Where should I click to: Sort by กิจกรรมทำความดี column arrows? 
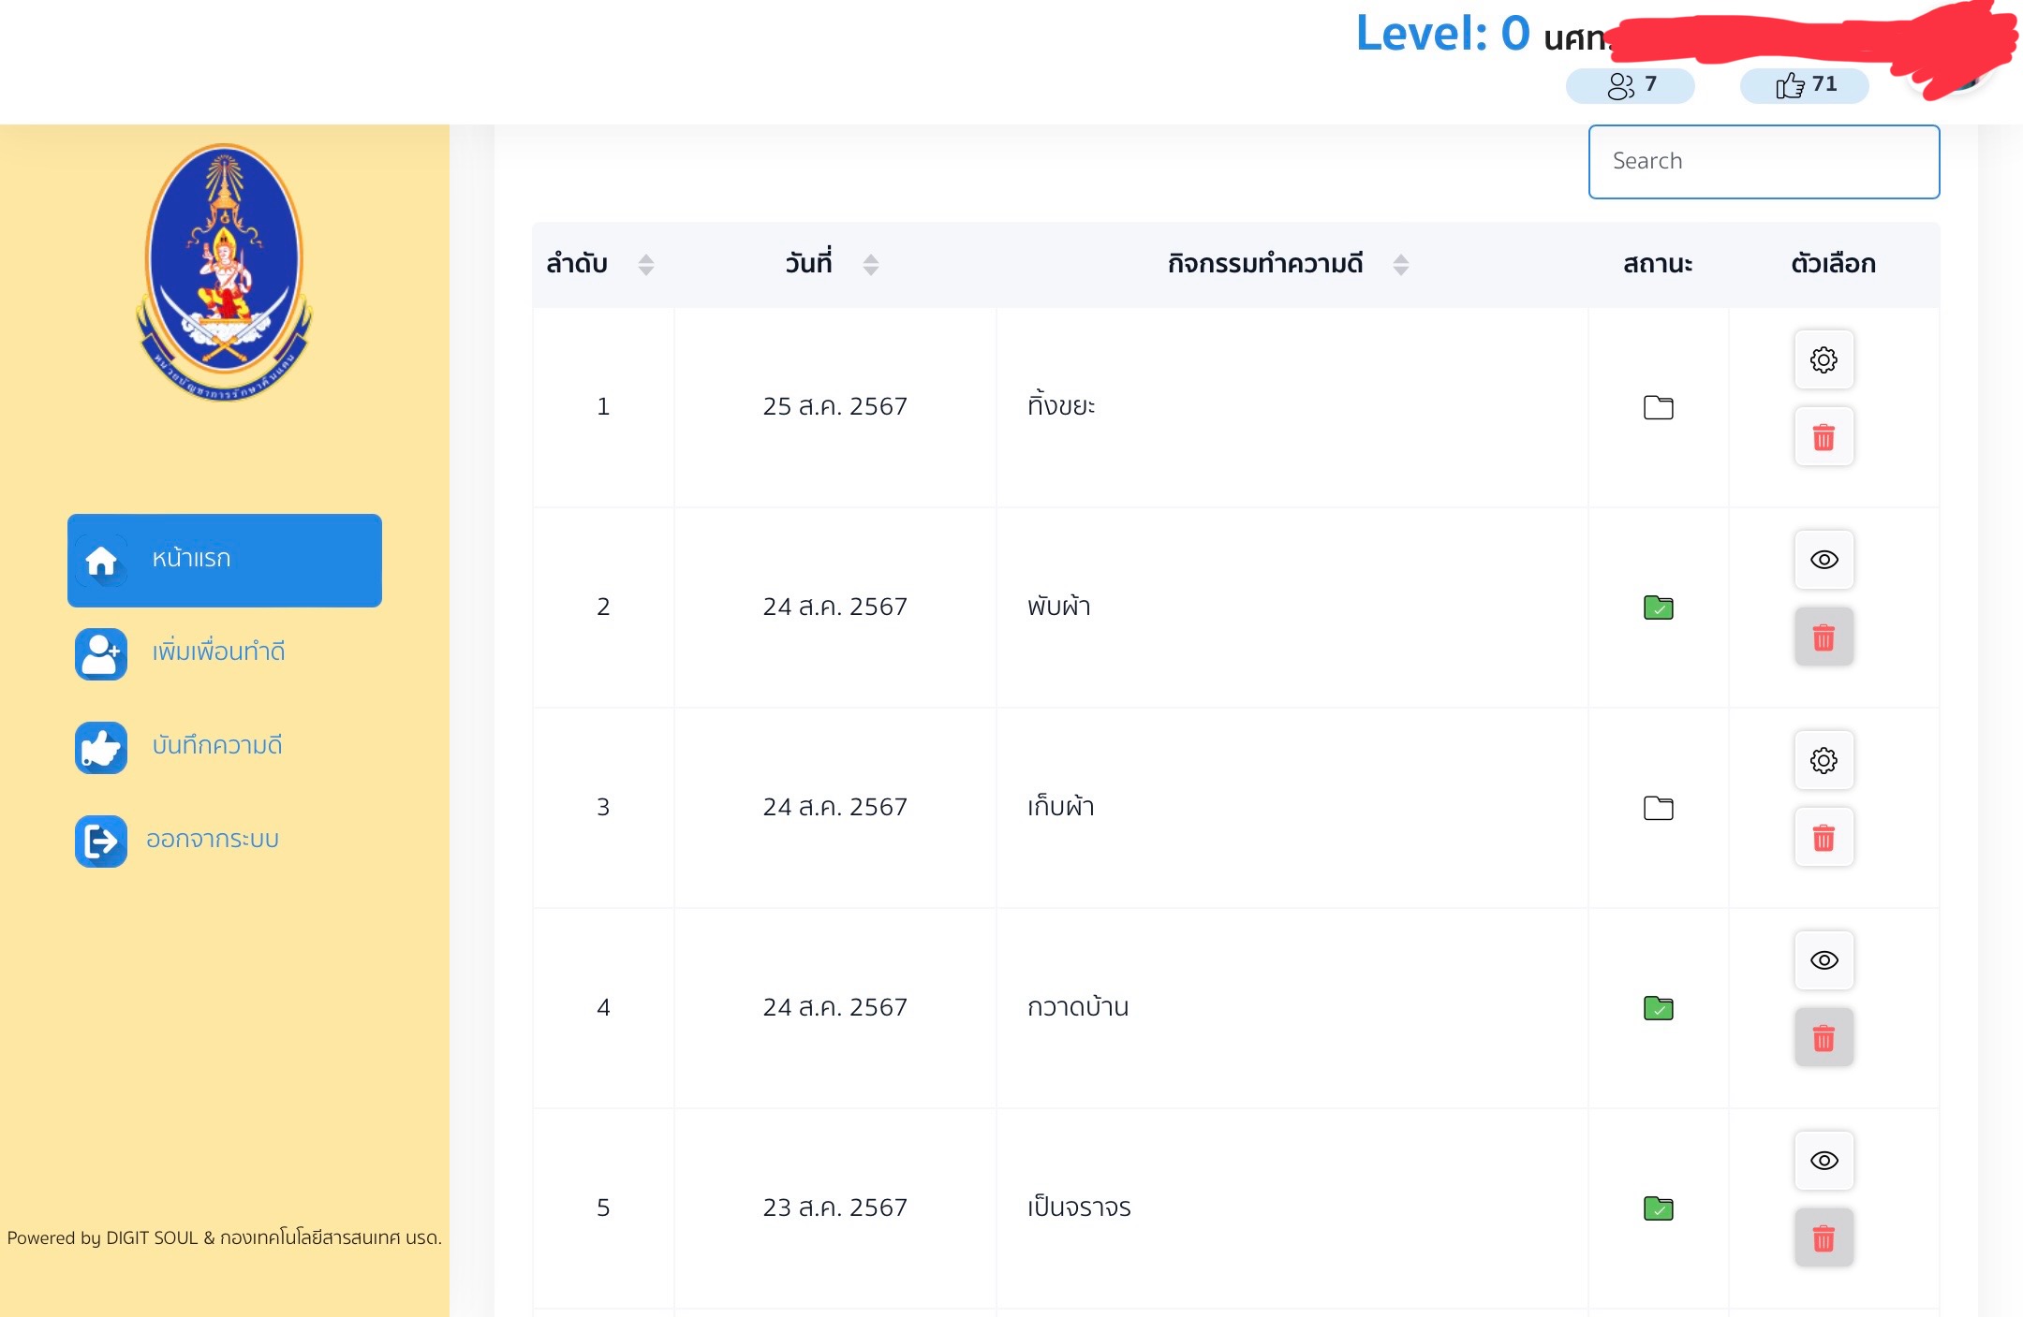click(x=1400, y=265)
